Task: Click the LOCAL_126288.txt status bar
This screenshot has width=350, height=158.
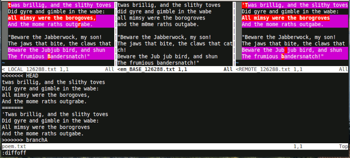Action: pyautogui.click(x=58, y=69)
